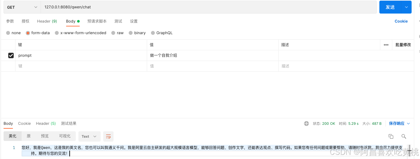Click the empty 键 placeholder field
The image size is (420, 159).
tap(81, 66)
